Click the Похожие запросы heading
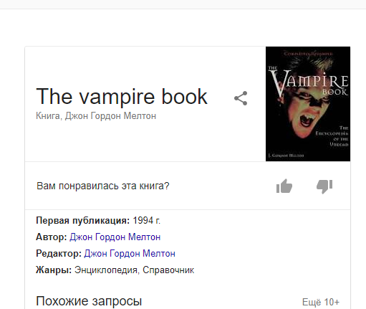The image size is (366, 309). (x=89, y=301)
